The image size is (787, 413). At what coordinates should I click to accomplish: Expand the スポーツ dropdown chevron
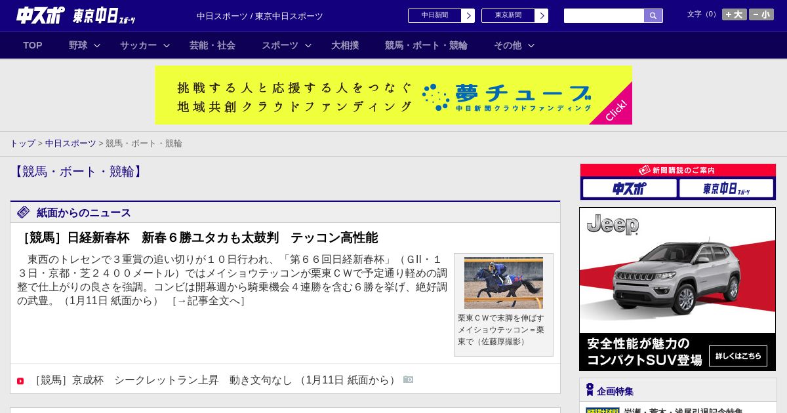pyautogui.click(x=308, y=45)
